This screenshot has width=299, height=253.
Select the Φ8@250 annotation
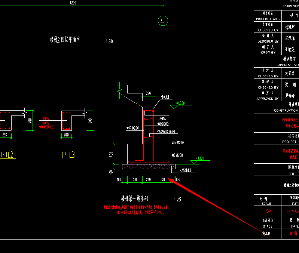point(177,155)
